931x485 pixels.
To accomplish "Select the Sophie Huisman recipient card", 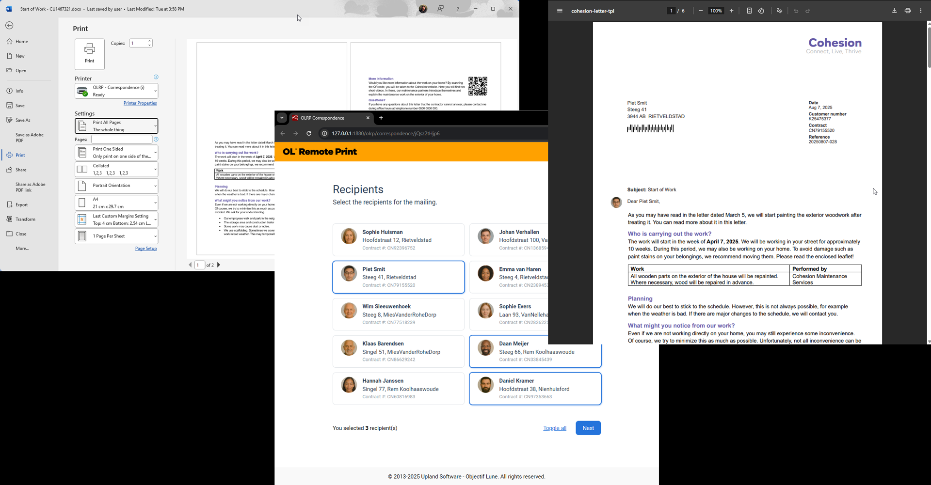I will pyautogui.click(x=398, y=240).
